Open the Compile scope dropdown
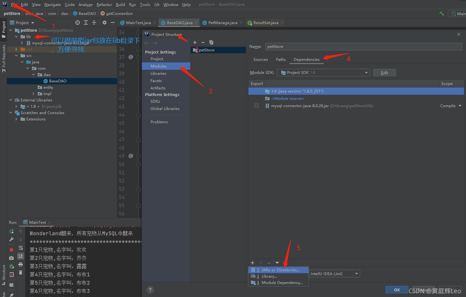The image size is (466, 297). click(451, 106)
